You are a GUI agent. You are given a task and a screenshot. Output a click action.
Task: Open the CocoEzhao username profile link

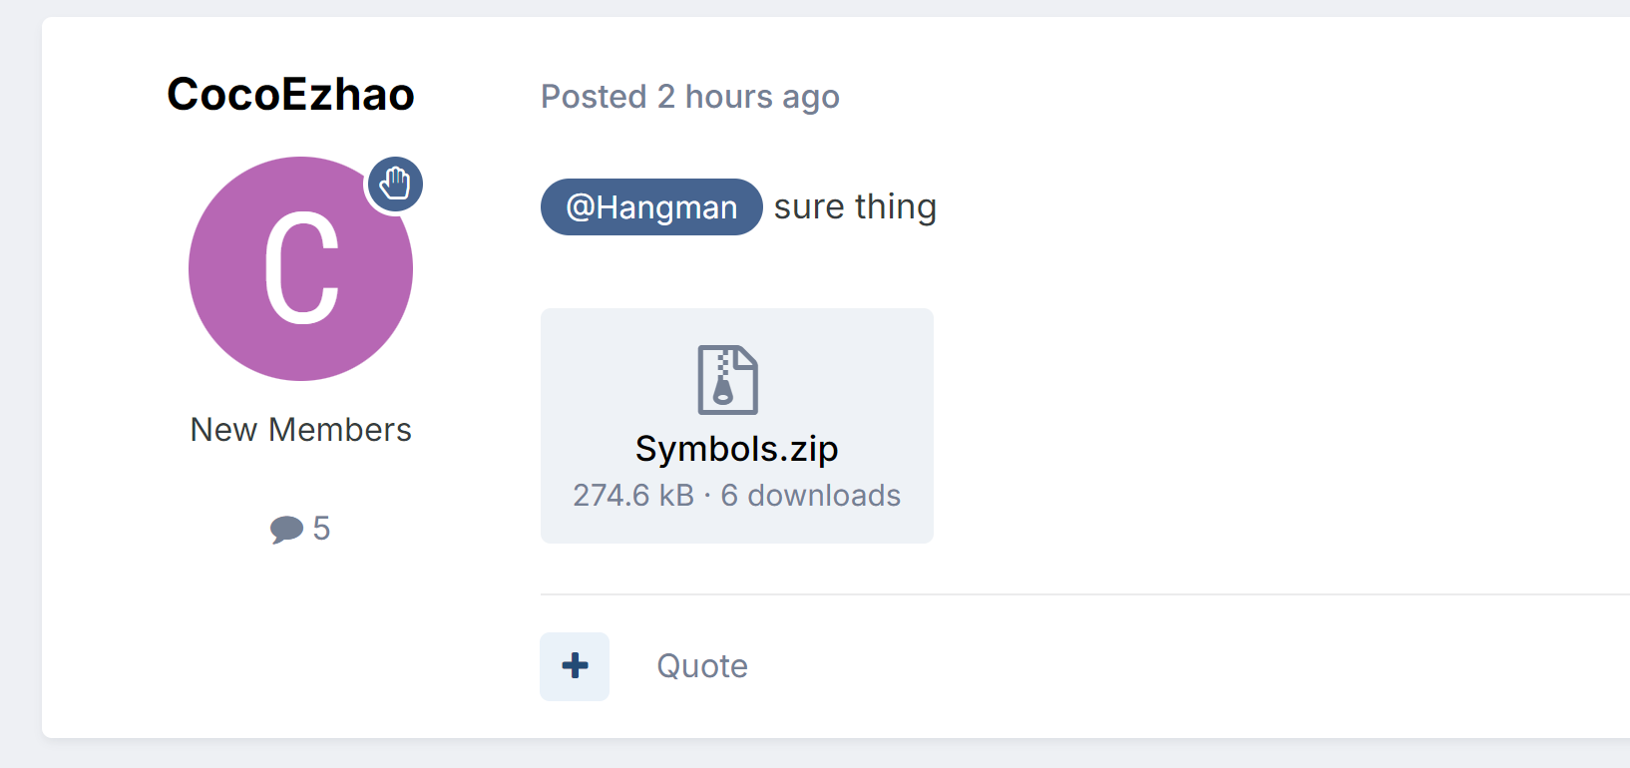pyautogui.click(x=290, y=95)
